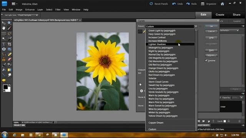Screen dimensions: 246x138
Task: Click Cancel in the Curves dialog
Action: point(211,31)
